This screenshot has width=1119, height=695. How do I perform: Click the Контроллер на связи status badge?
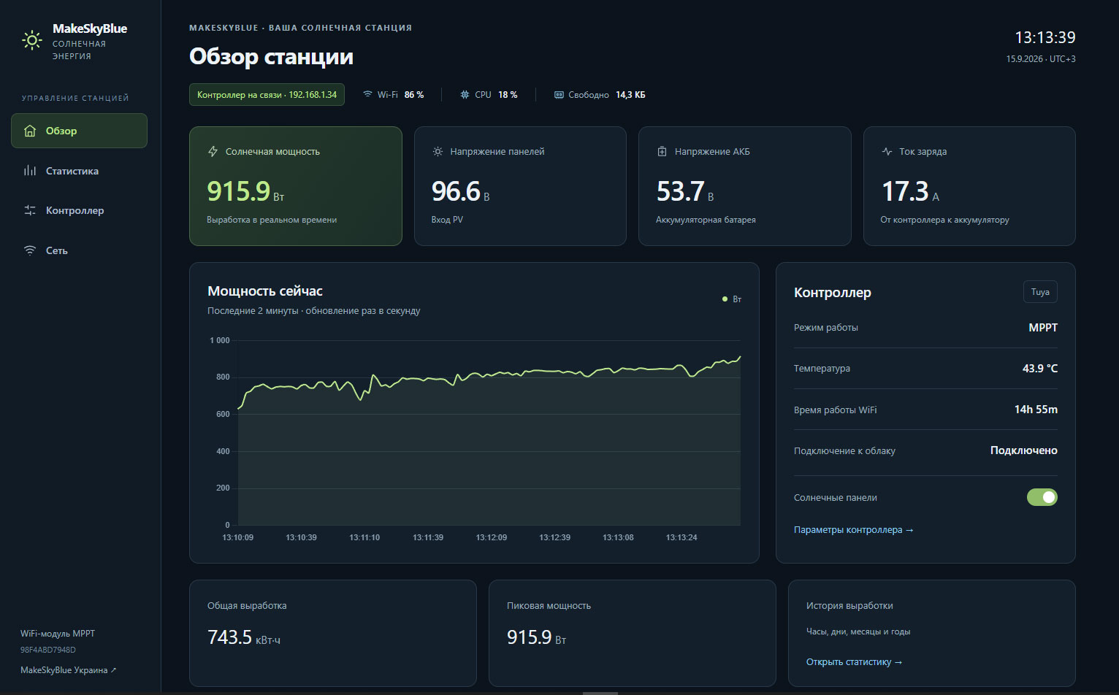[267, 95]
